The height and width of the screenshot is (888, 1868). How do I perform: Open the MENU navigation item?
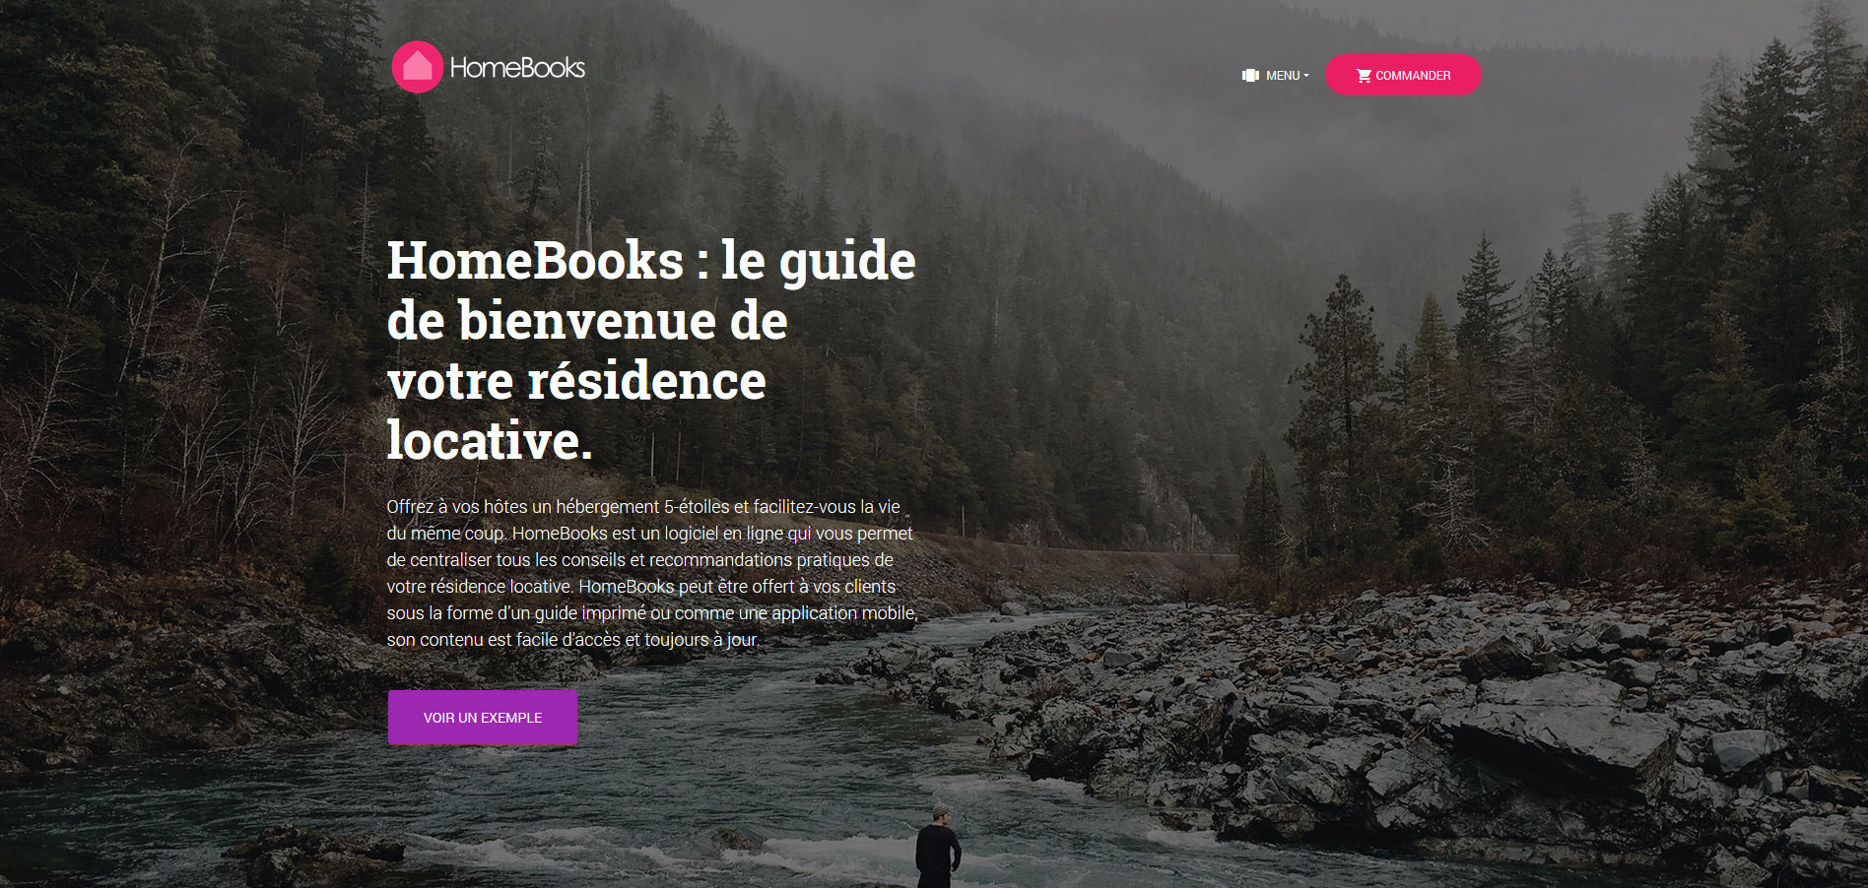(1276, 76)
